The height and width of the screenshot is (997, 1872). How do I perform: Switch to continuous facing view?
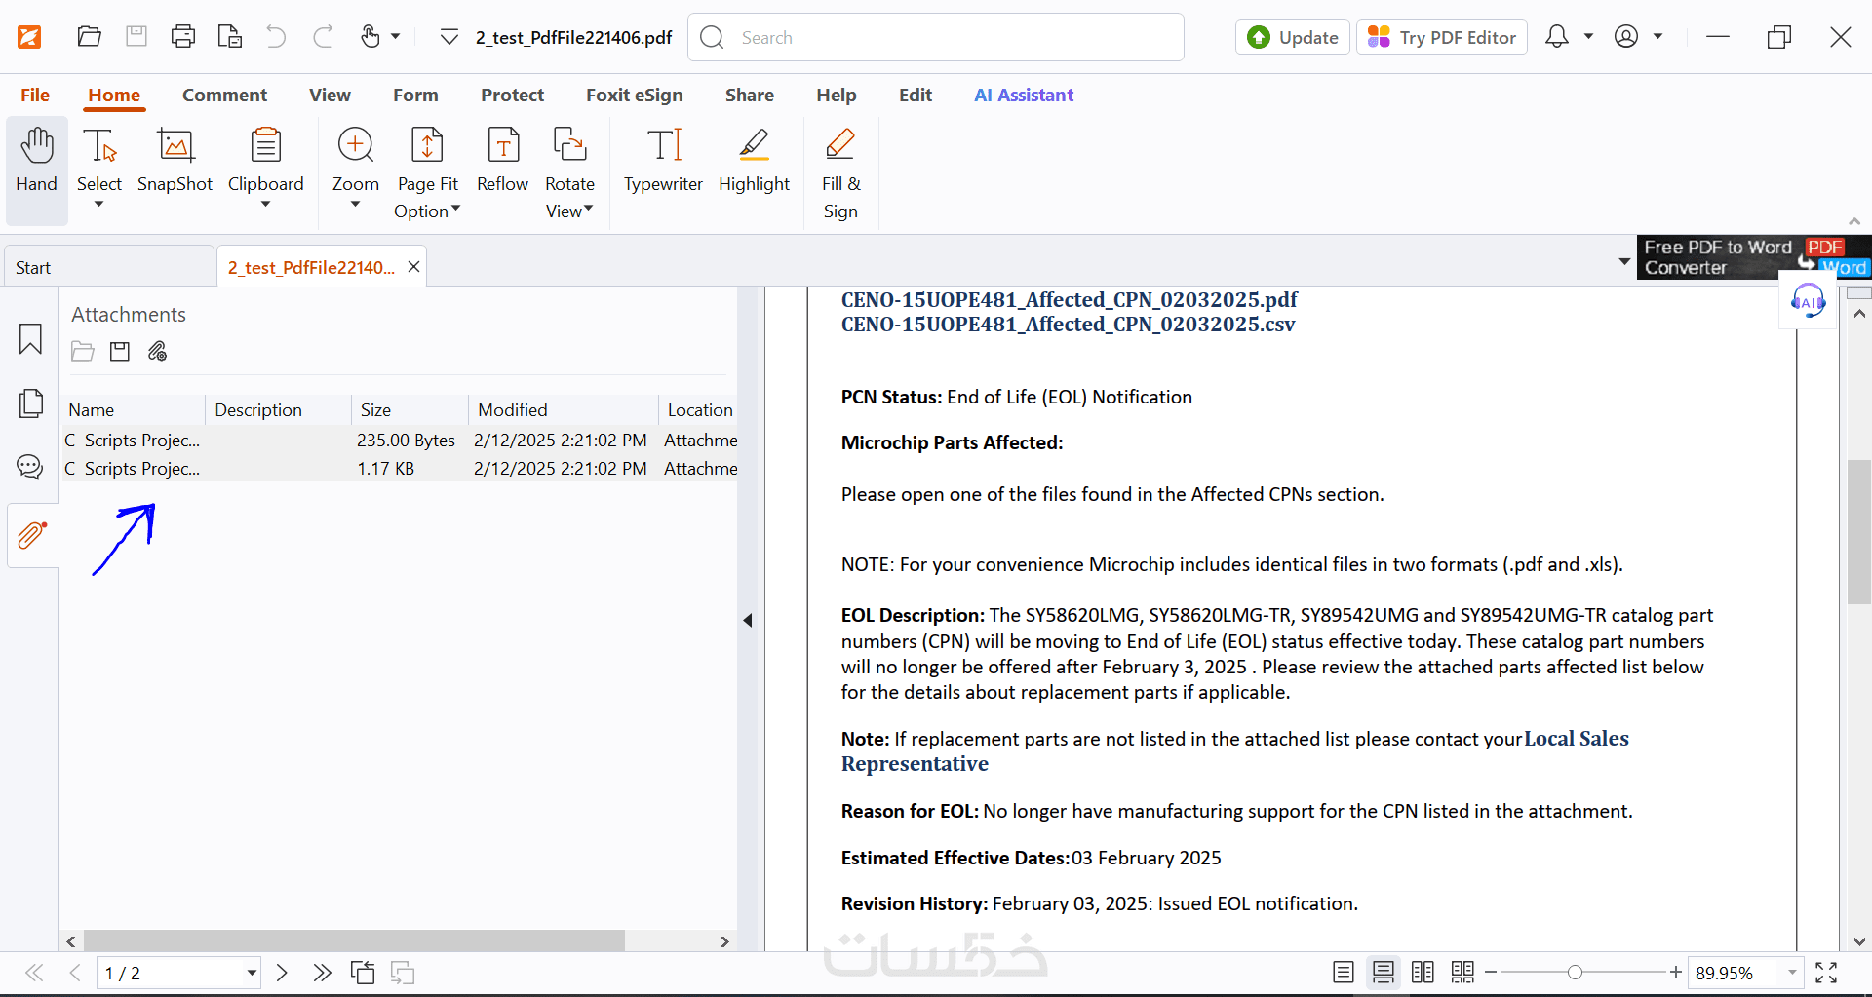(x=1462, y=973)
